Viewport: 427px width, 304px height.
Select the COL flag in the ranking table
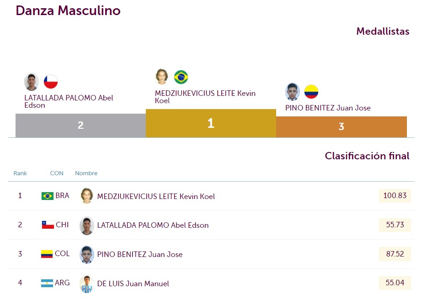click(x=47, y=254)
